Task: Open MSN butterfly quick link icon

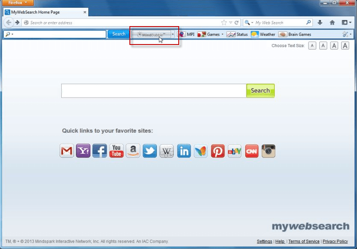Action: pos(201,151)
